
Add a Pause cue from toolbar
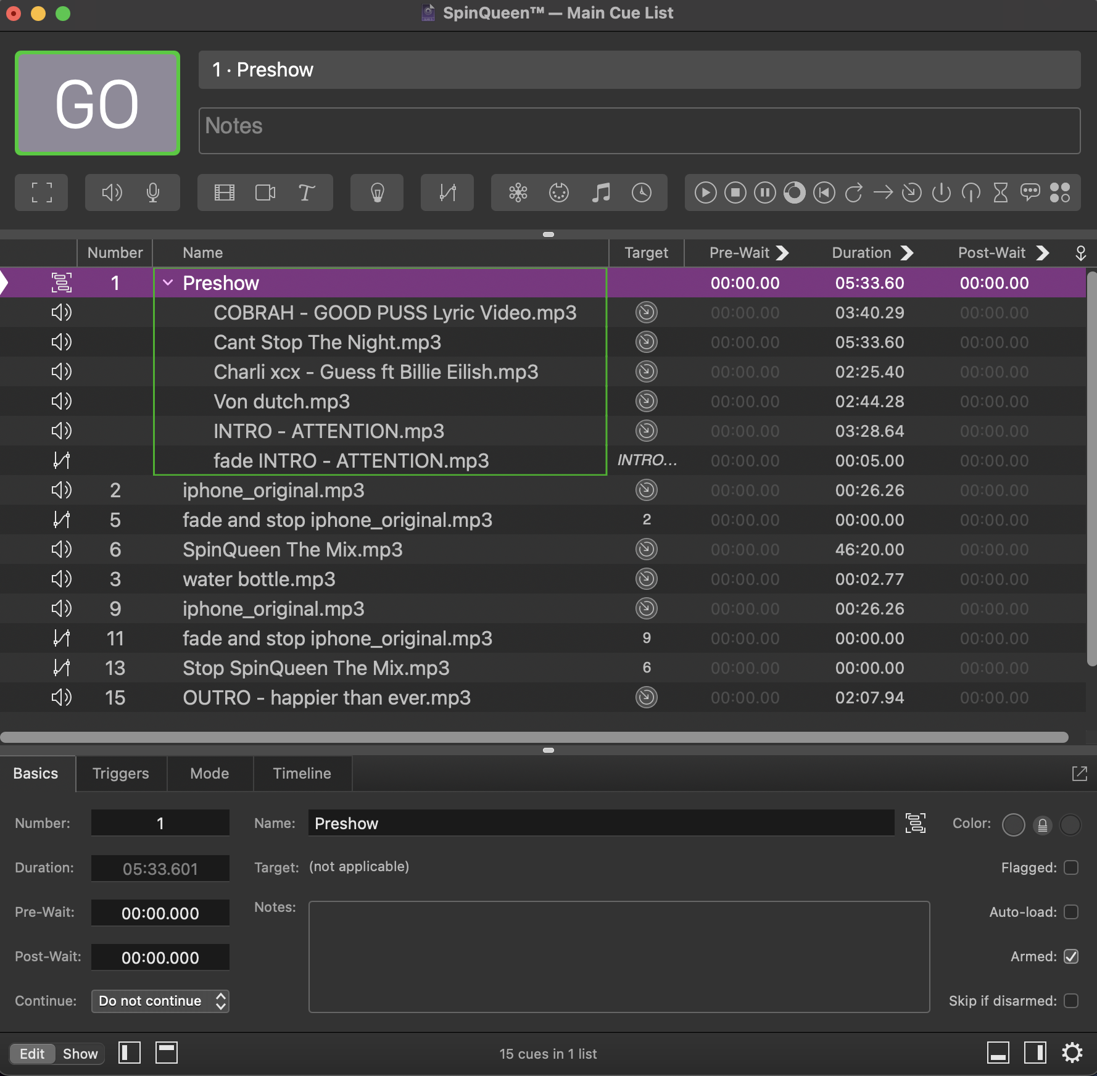(764, 192)
